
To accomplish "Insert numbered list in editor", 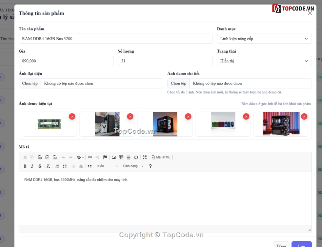I will [57, 166].
